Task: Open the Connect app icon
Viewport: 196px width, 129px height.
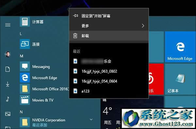Action: click(25, 44)
